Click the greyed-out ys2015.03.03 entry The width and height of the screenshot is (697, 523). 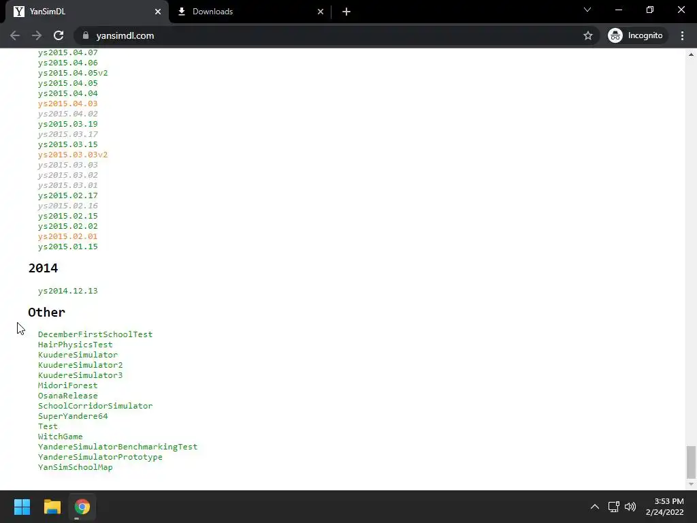pos(67,165)
